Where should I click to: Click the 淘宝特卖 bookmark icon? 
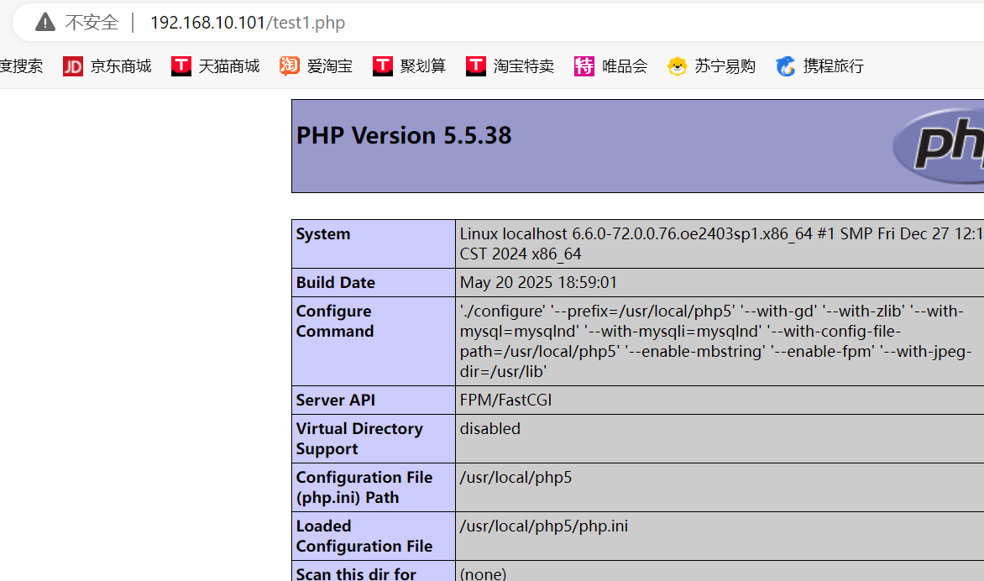tap(476, 65)
